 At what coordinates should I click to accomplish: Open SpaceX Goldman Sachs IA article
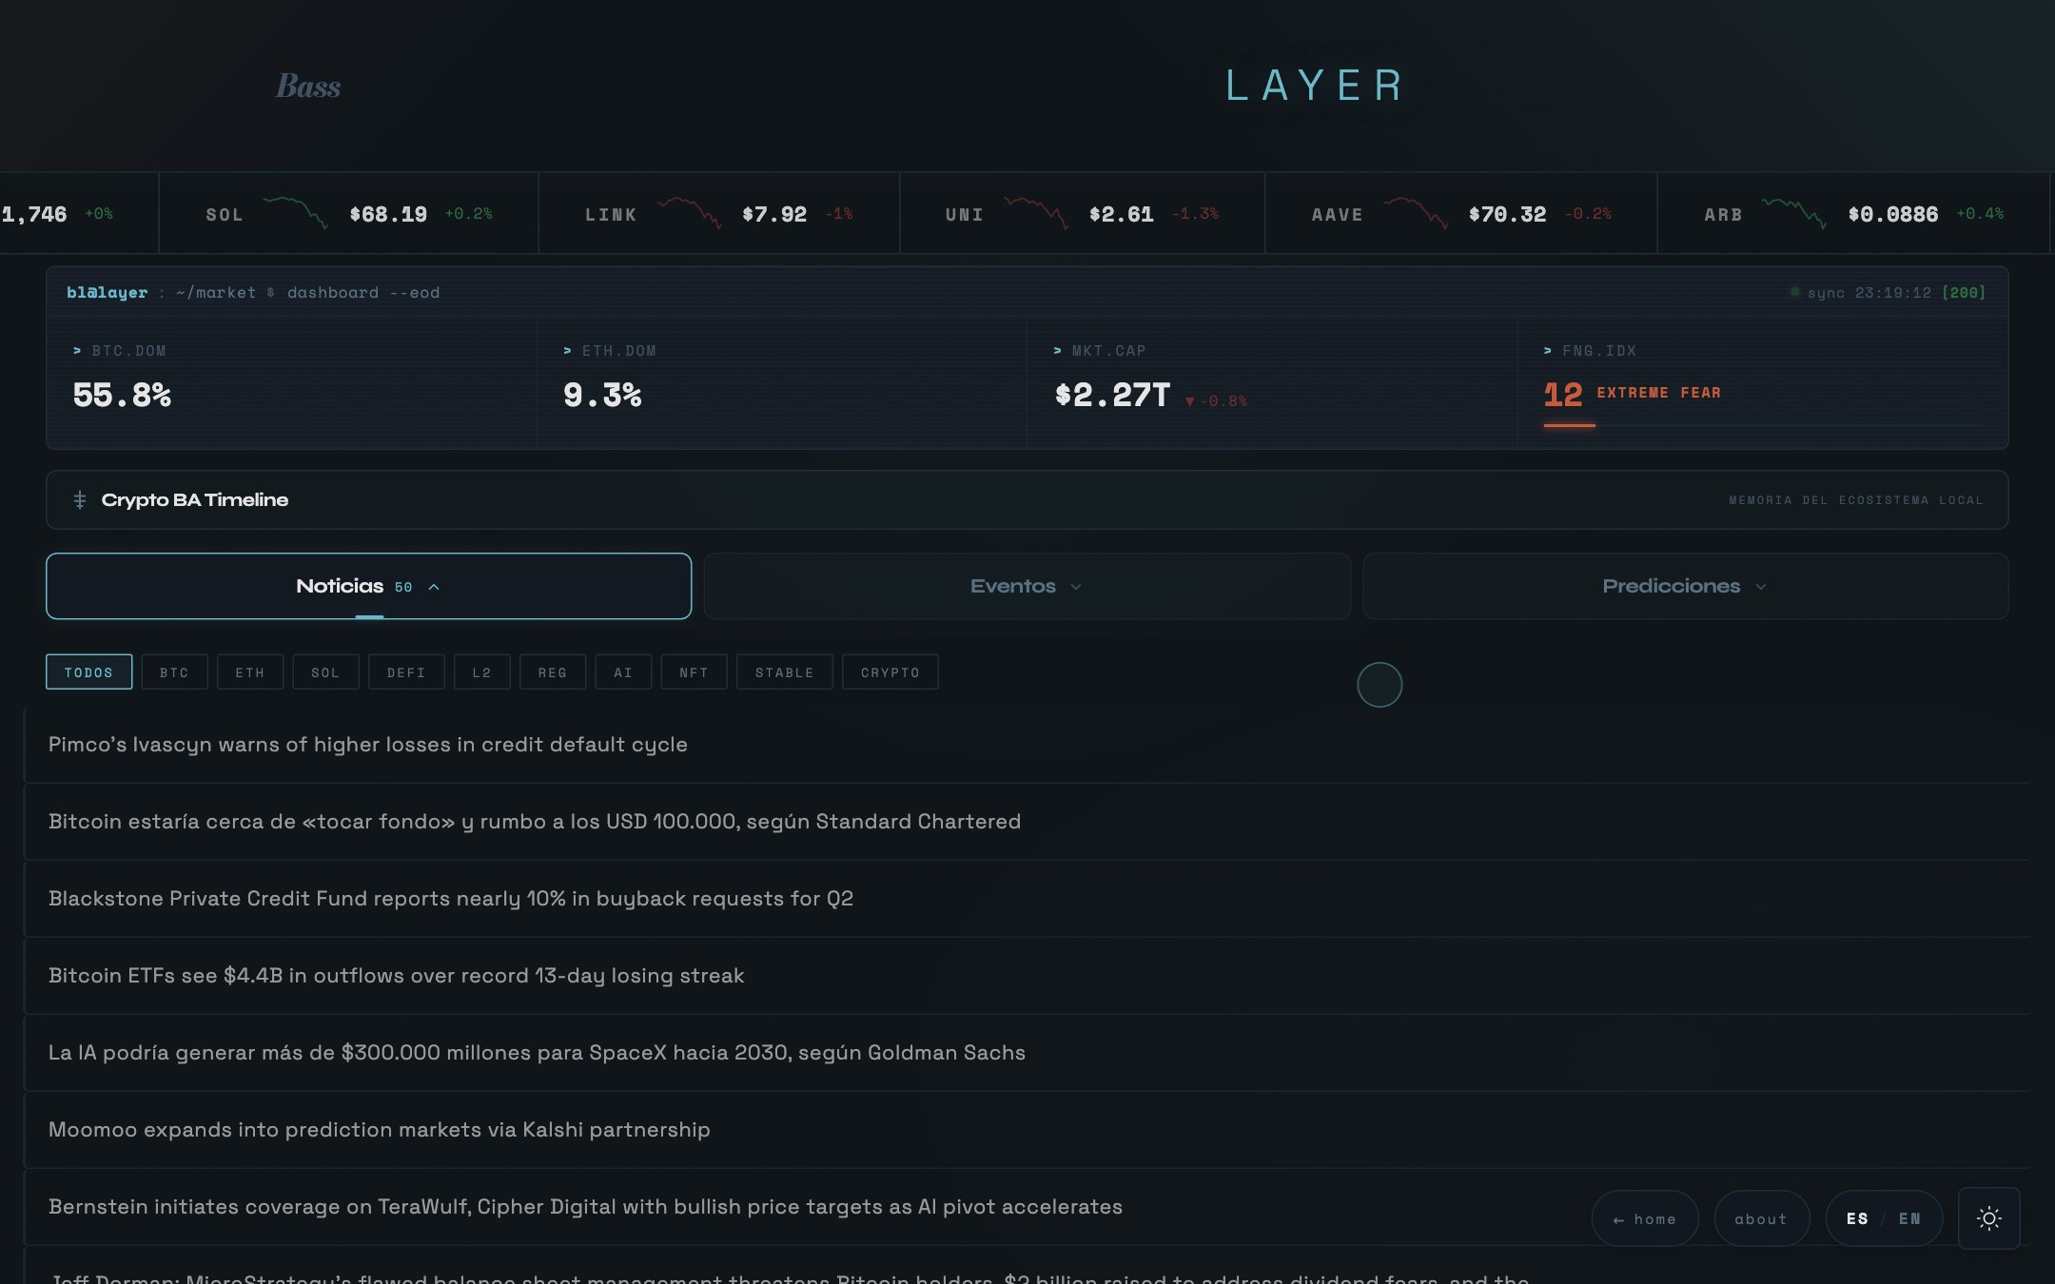tap(1027, 1053)
